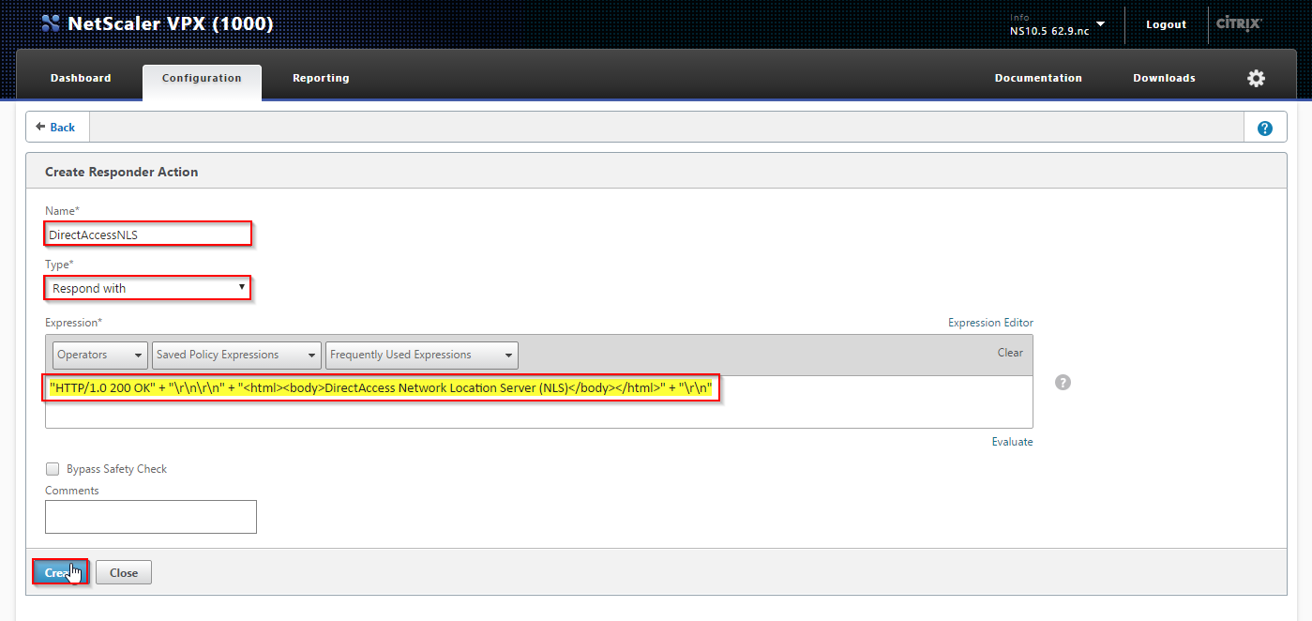Open the Reporting tab
1312x621 pixels.
point(321,79)
